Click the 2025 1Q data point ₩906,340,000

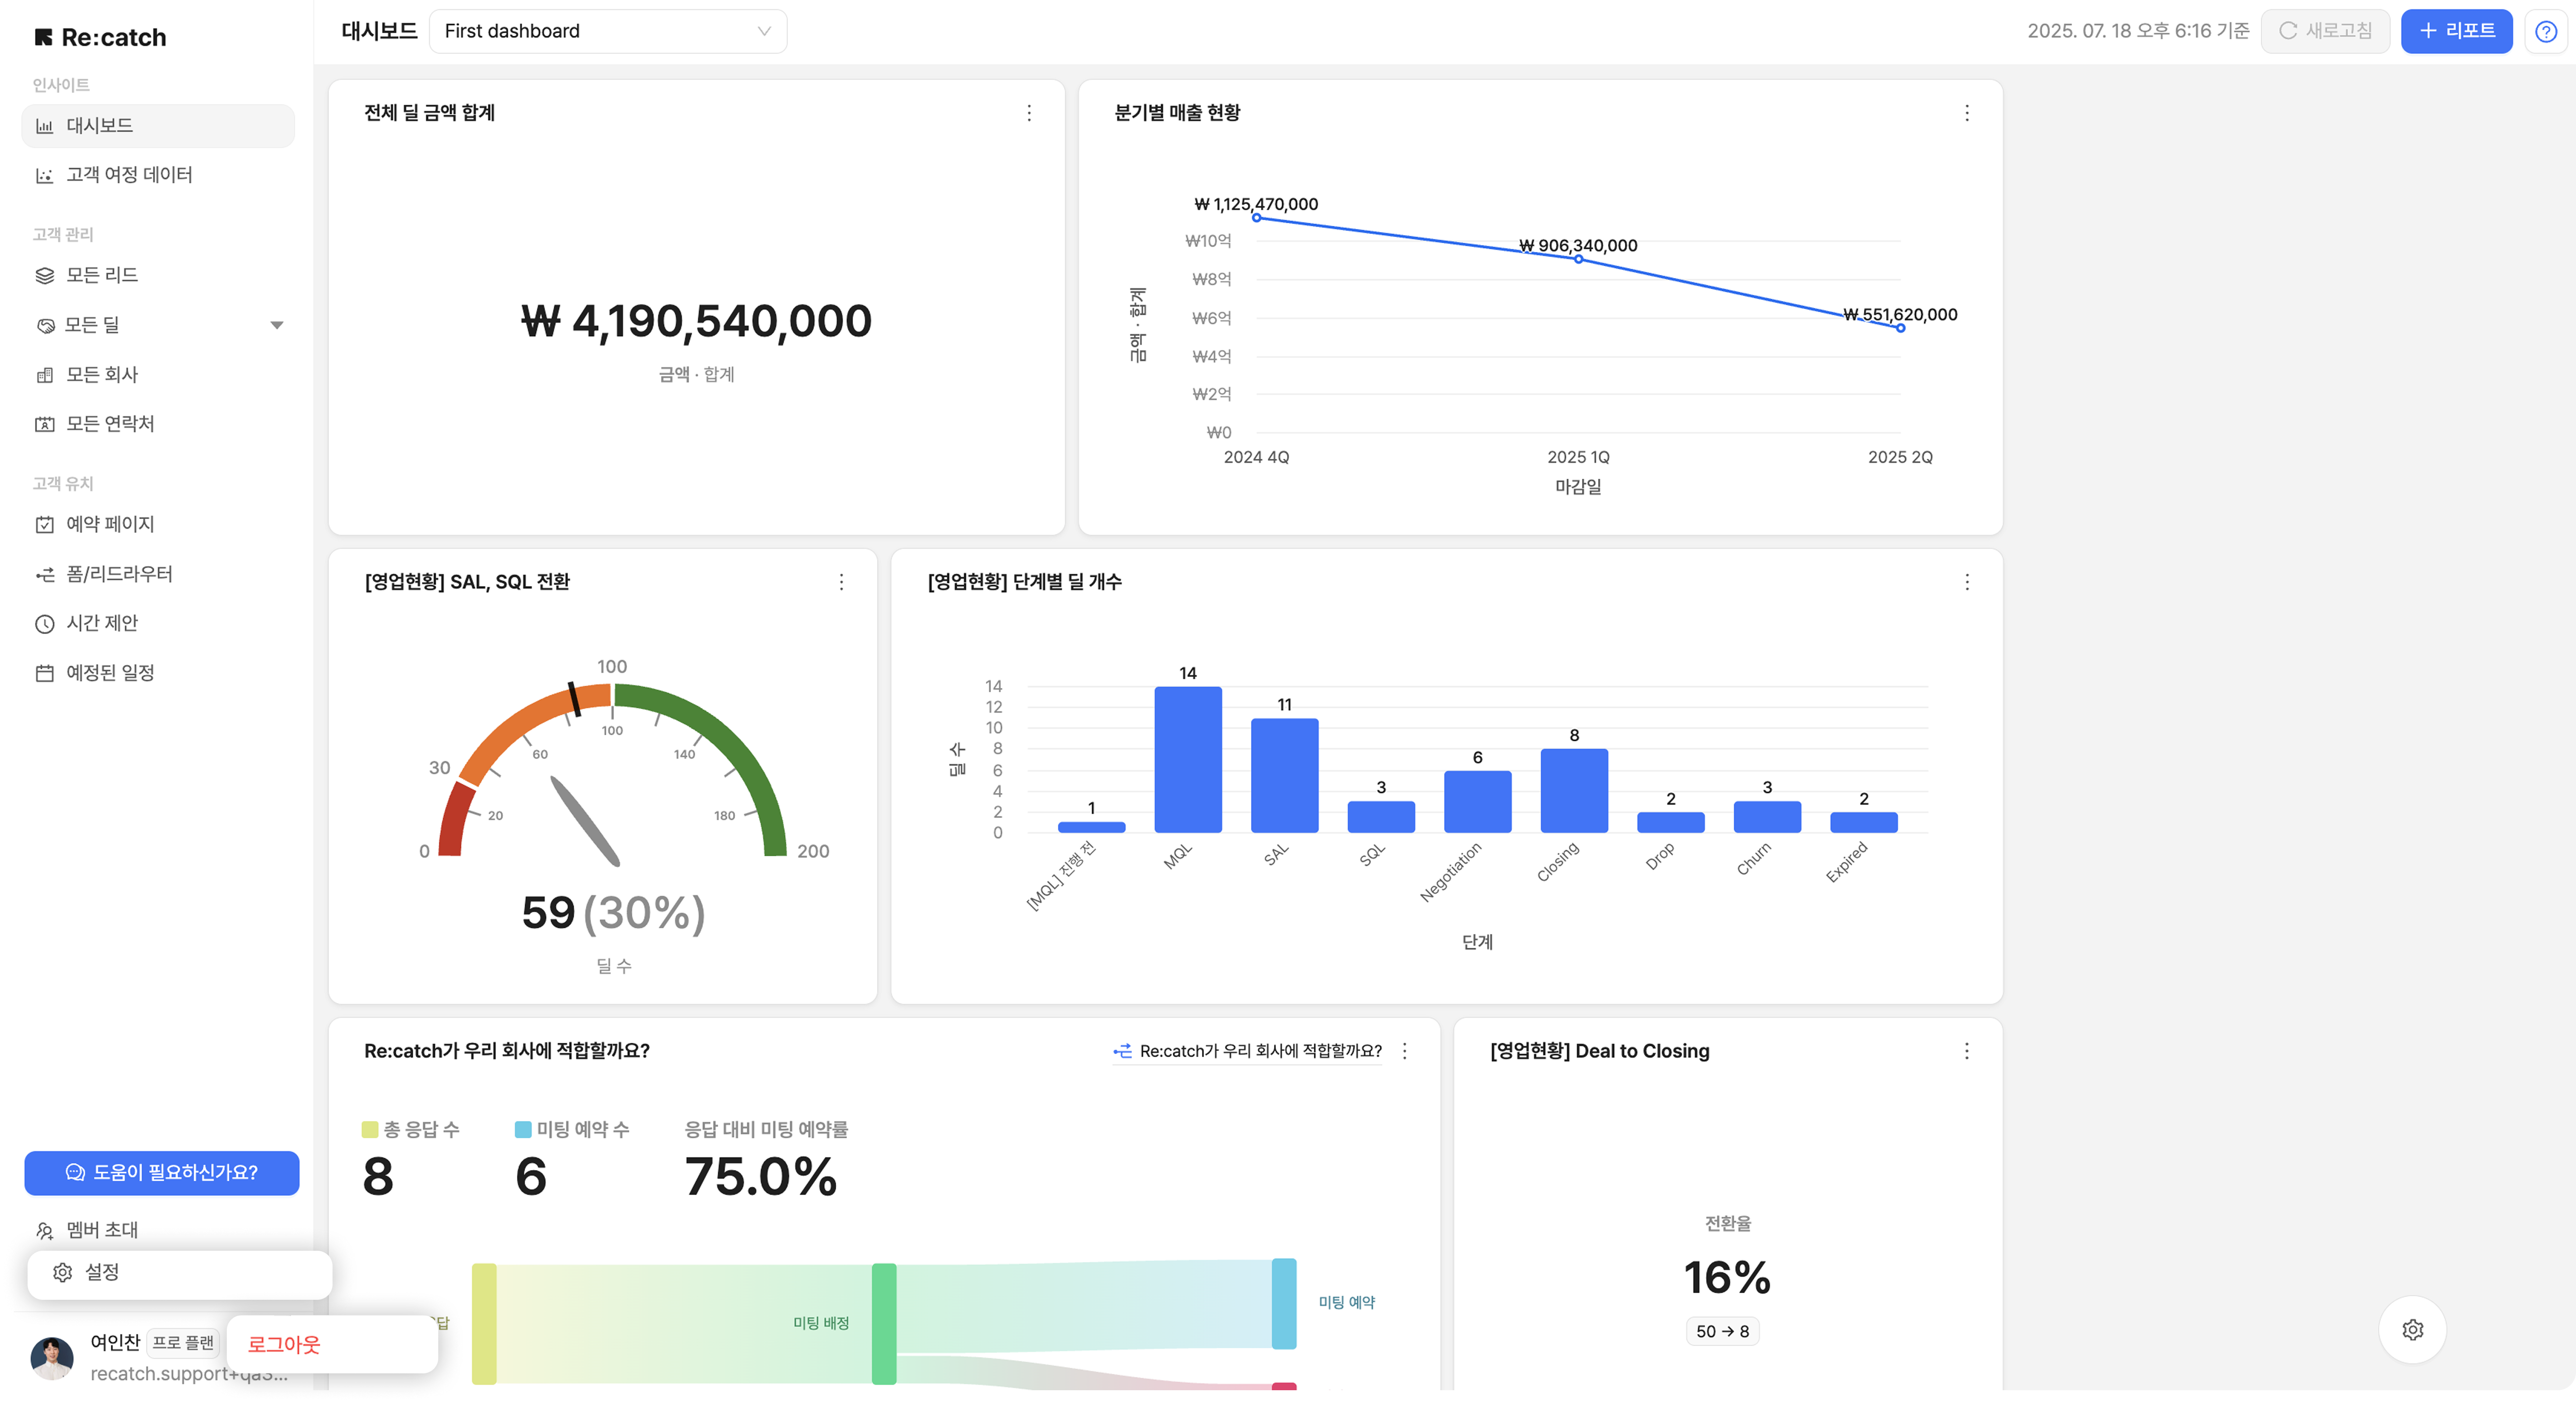coord(1578,259)
